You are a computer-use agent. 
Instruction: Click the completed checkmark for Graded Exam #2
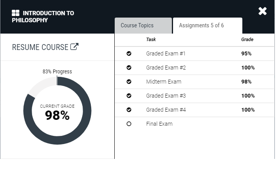click(x=129, y=68)
